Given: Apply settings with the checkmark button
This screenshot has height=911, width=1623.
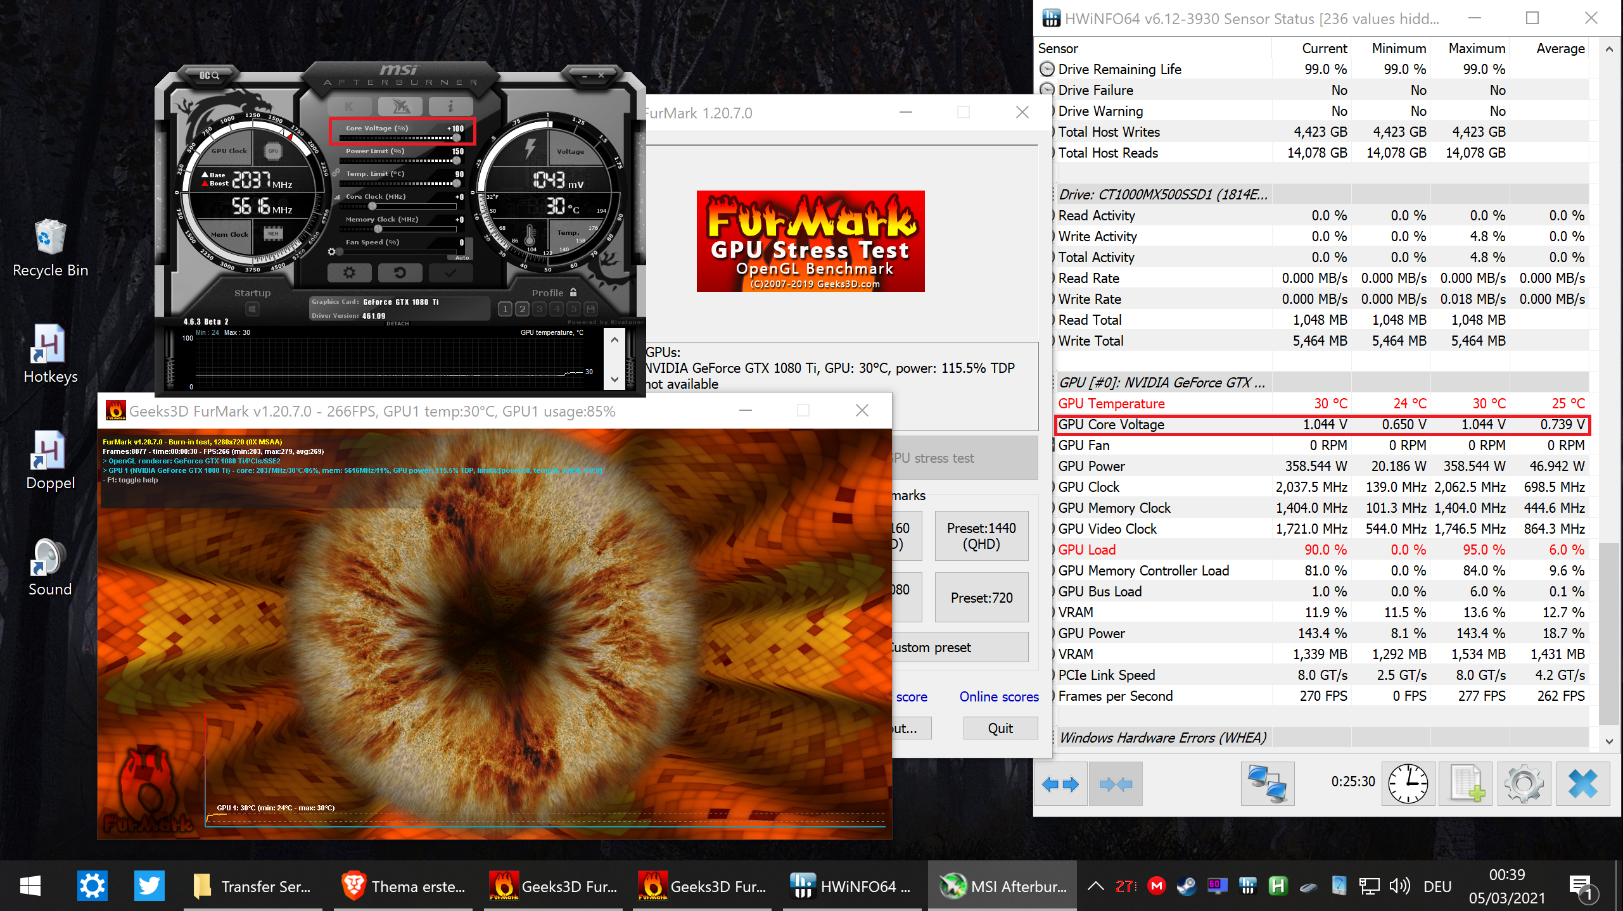Looking at the screenshot, I should click(x=450, y=273).
